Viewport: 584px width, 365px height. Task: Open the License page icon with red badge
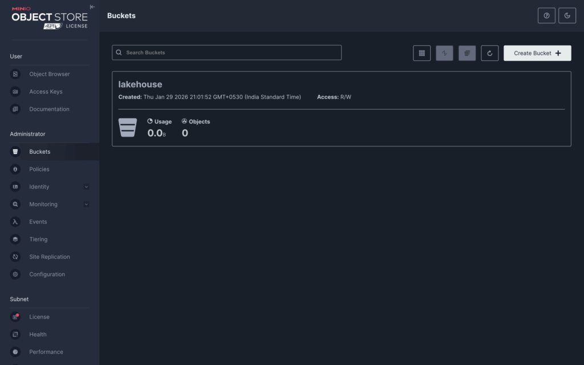15,317
